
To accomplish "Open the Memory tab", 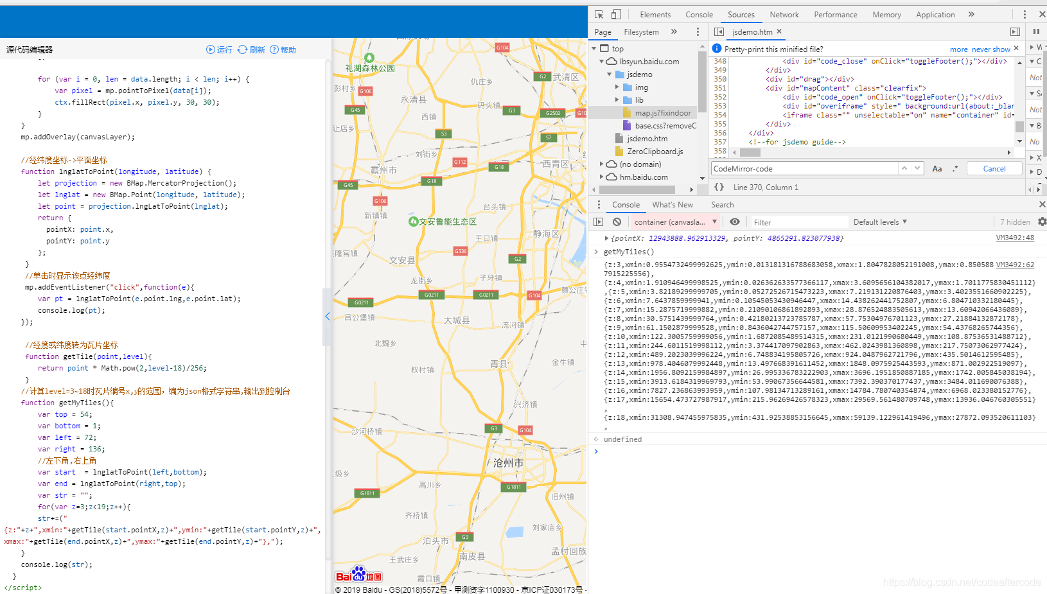I will (886, 15).
